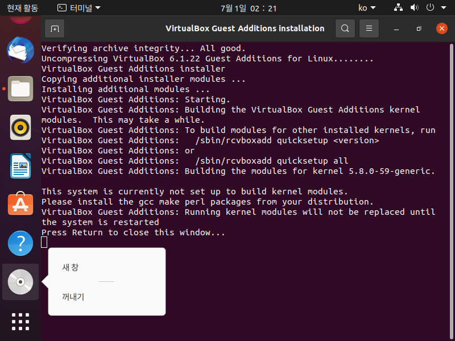Click '/sbin/rcvboxadd quicksetup all' text
Viewport: 455px width, 341px height.
pos(272,161)
